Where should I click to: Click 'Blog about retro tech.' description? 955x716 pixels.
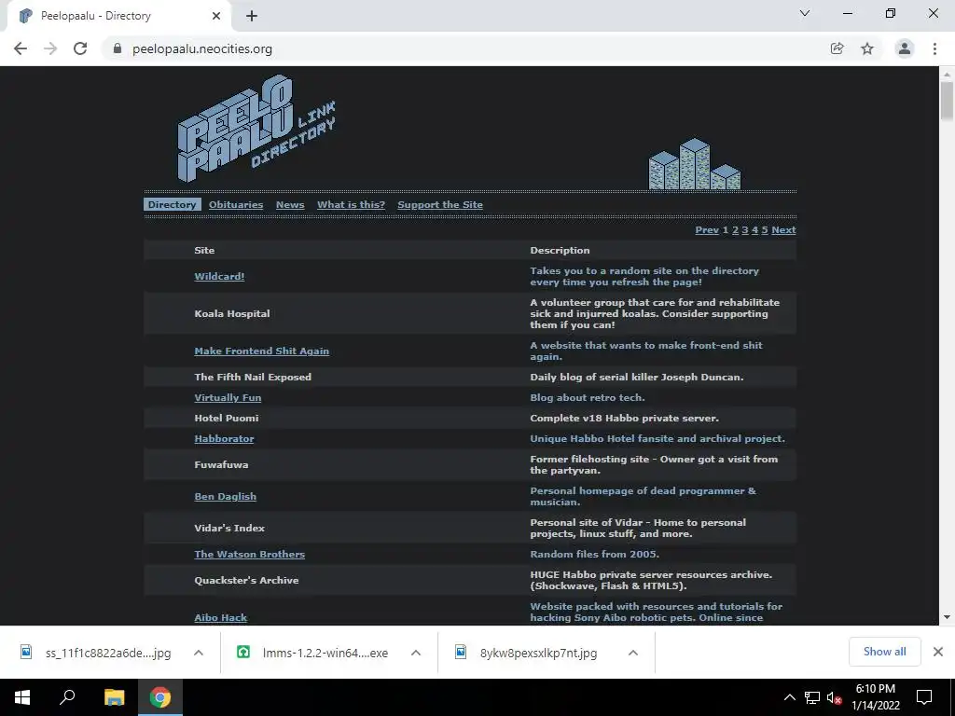click(x=588, y=397)
